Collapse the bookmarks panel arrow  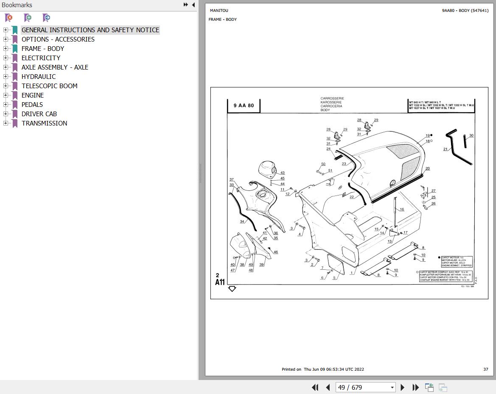coord(193,5)
